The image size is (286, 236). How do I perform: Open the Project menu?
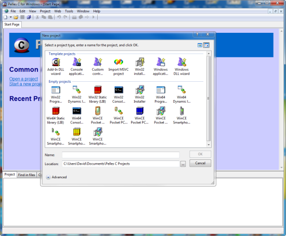coord(45,11)
